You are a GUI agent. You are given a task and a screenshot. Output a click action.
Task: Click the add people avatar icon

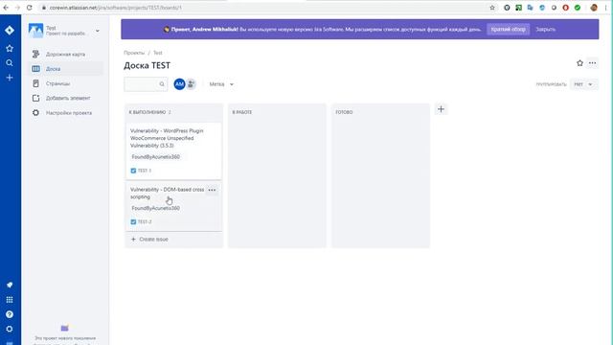[191, 84]
